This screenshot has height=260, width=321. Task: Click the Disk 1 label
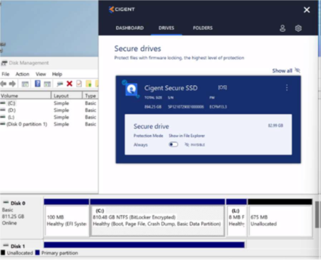[x=17, y=246]
